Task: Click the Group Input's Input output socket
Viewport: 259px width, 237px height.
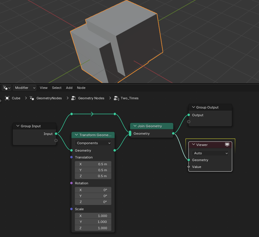Action: pos(56,134)
